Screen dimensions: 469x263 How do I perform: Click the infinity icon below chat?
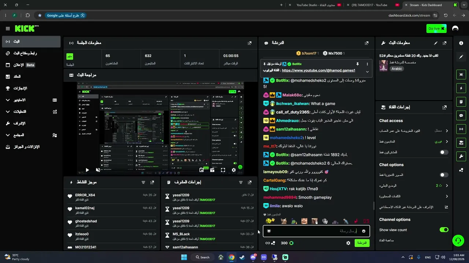click(x=267, y=243)
